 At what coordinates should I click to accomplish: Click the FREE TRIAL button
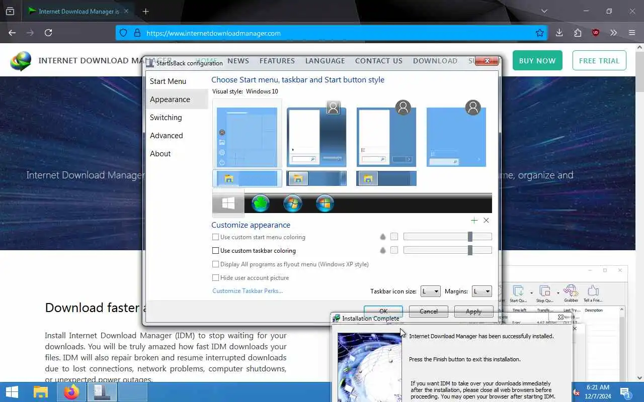tap(599, 61)
